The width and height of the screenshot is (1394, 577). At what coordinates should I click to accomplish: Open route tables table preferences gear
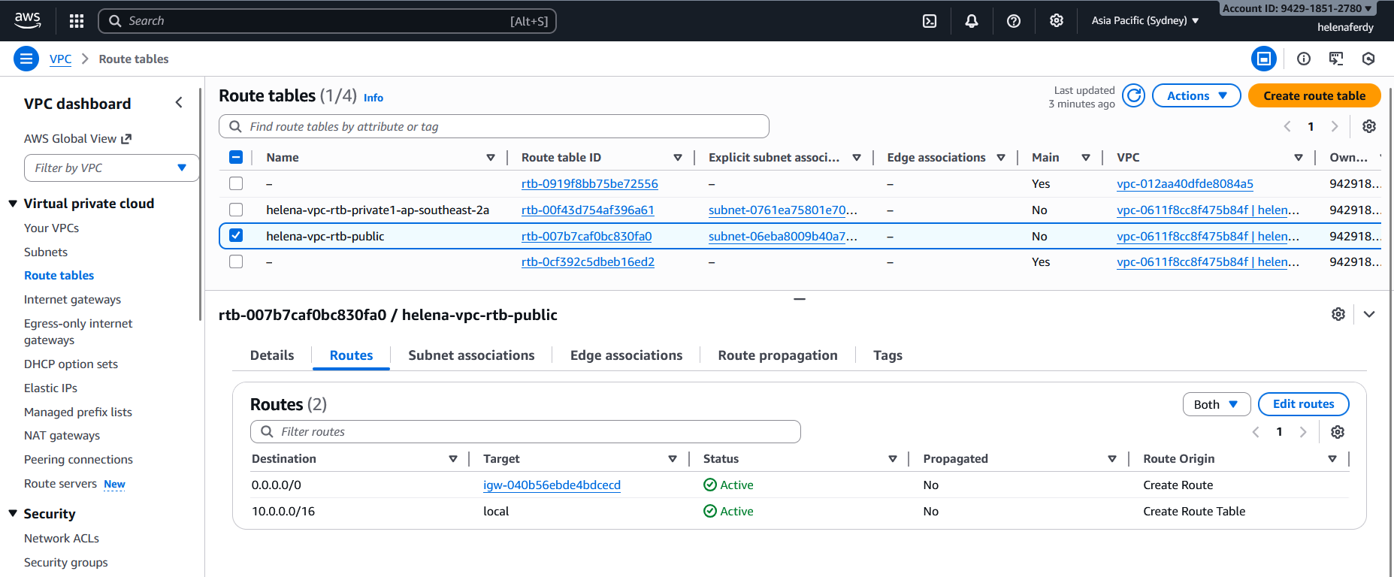1369,126
